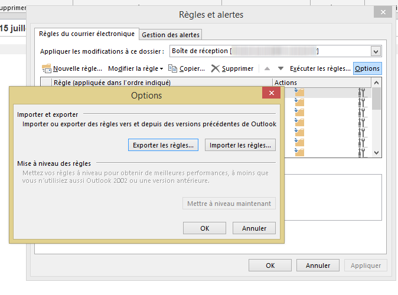Confirm the Options dialog with OK
This screenshot has height=295, width=398.
point(205,228)
